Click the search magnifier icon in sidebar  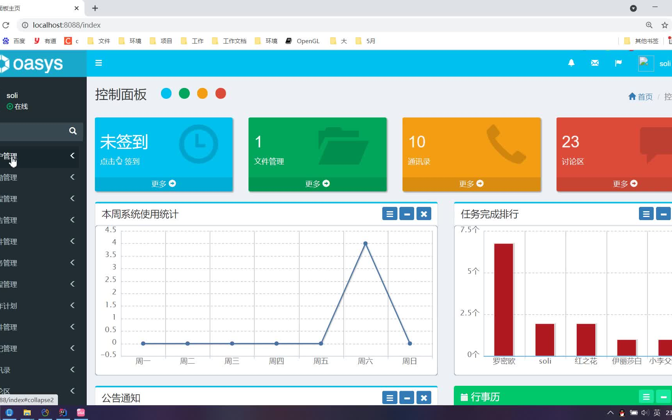73,131
